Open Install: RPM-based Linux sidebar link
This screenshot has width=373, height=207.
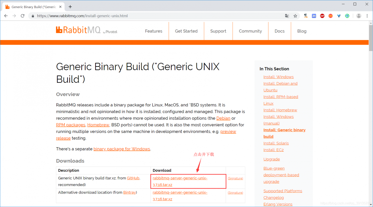(281, 100)
